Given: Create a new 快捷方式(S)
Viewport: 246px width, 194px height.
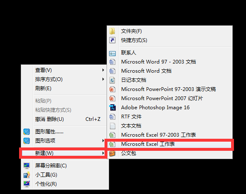Looking at the screenshot, I should (x=170, y=40).
